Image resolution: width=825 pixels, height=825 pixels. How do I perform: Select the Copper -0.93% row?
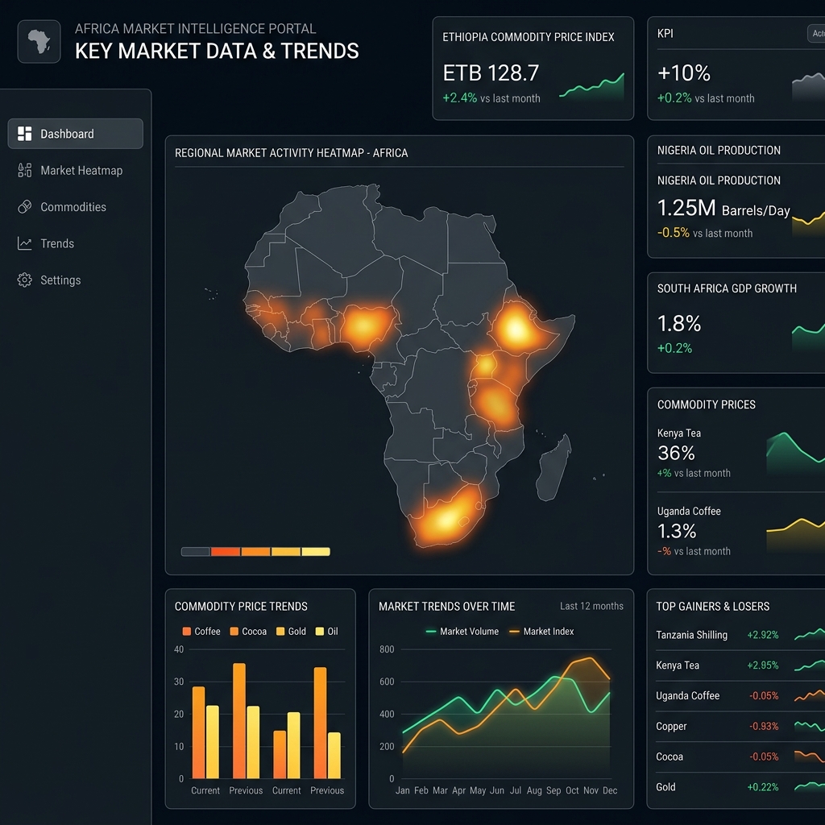click(x=740, y=726)
